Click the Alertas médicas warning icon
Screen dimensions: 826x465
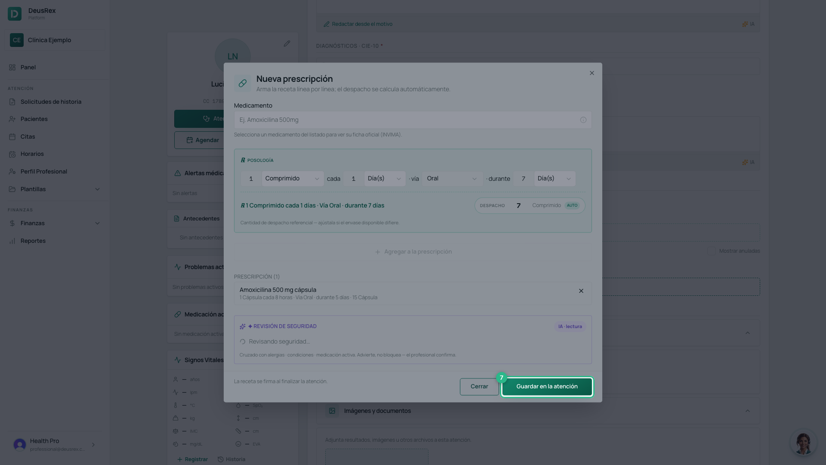178,173
